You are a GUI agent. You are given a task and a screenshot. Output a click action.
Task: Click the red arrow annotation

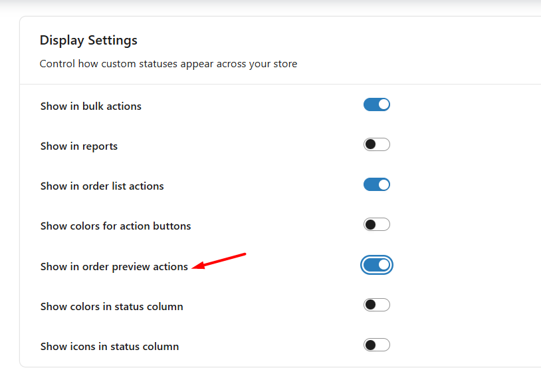click(x=219, y=261)
